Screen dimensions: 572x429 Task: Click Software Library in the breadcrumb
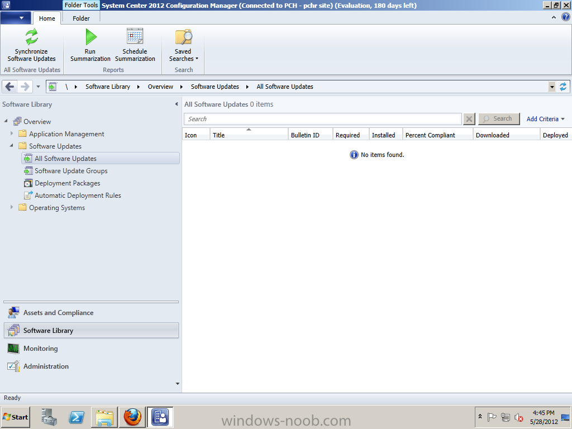point(108,87)
